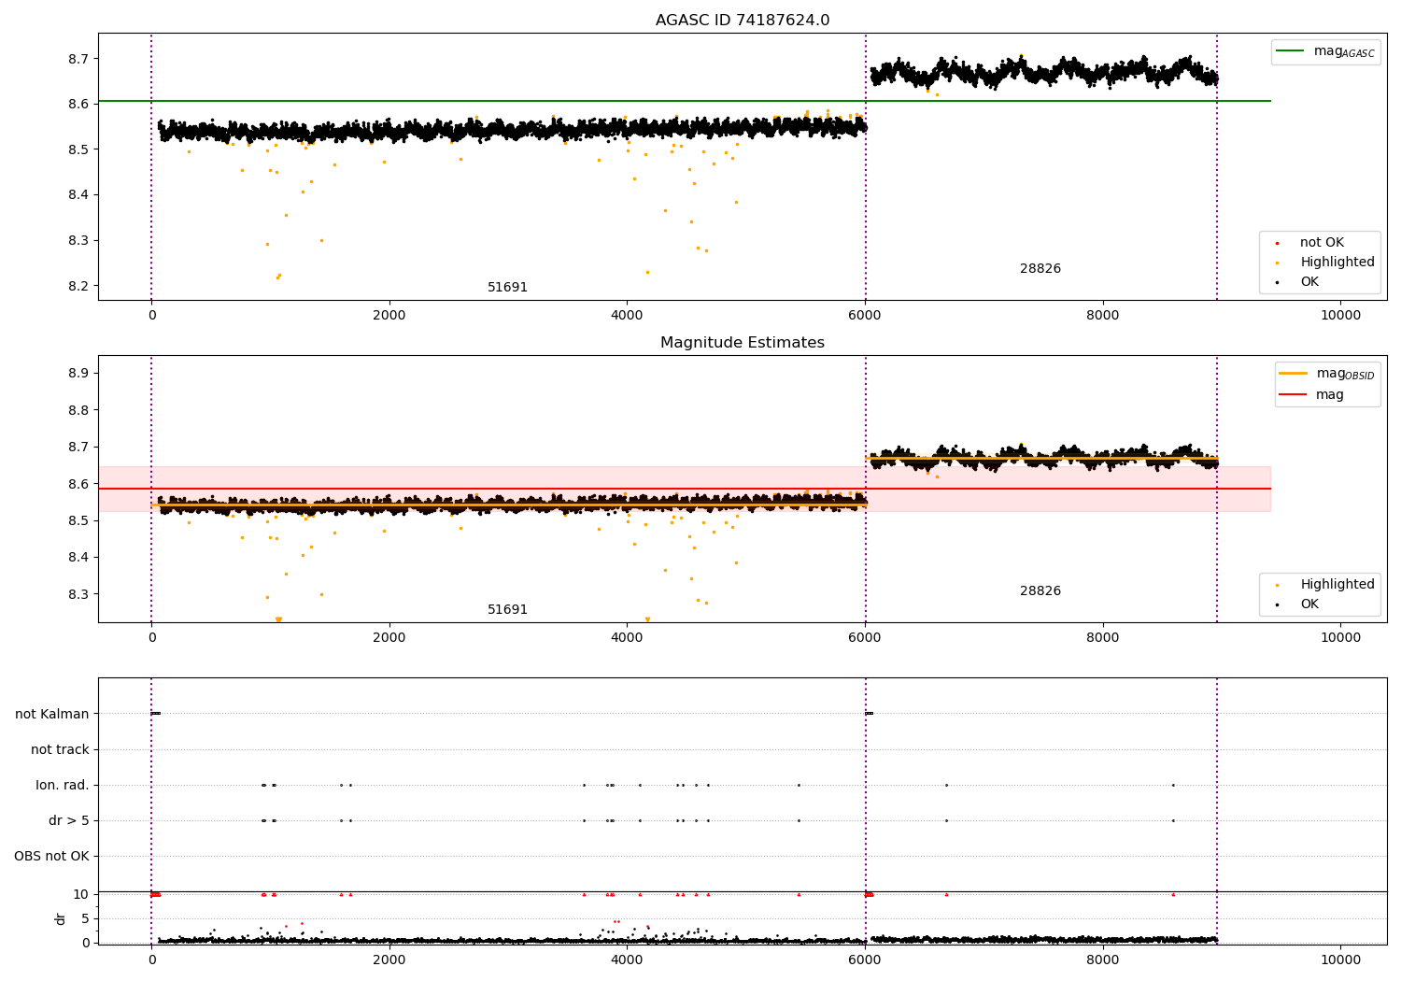1401x981 pixels.
Task: Click the 'AGASC ID 74187624.0' plot title
Action: pyautogui.click(x=743, y=21)
